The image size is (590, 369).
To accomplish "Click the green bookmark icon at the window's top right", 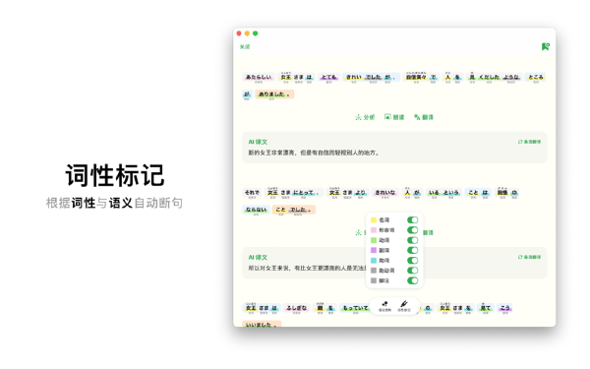I will coord(545,46).
